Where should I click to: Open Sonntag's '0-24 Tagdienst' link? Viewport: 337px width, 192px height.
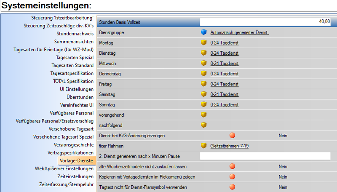(x=225, y=104)
